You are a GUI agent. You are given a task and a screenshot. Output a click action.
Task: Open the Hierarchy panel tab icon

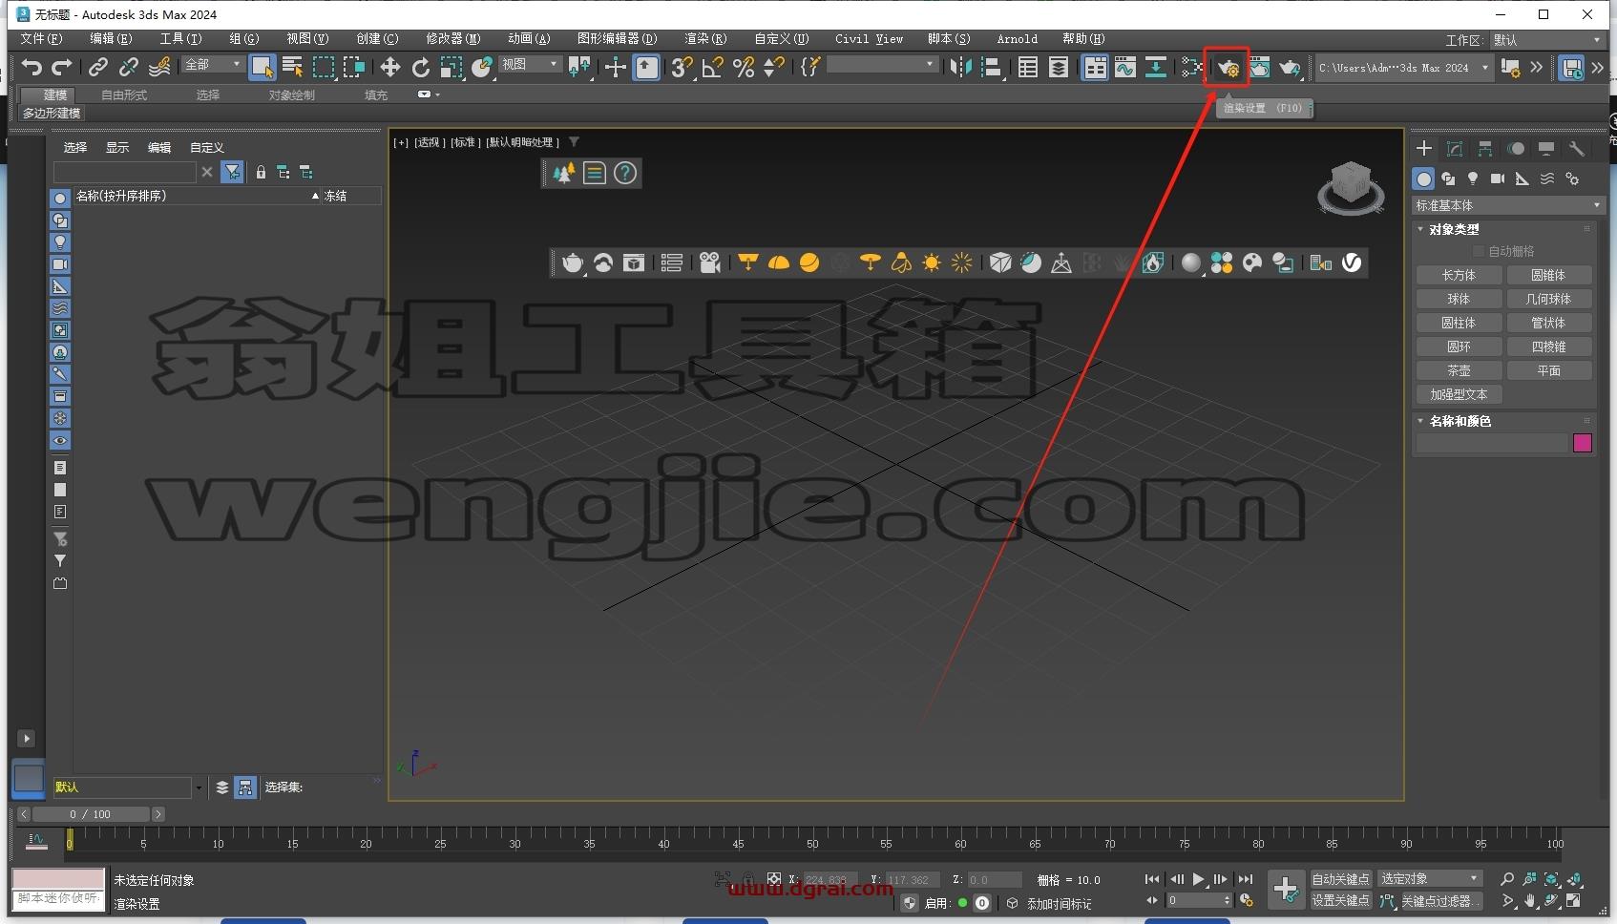tap(1485, 149)
